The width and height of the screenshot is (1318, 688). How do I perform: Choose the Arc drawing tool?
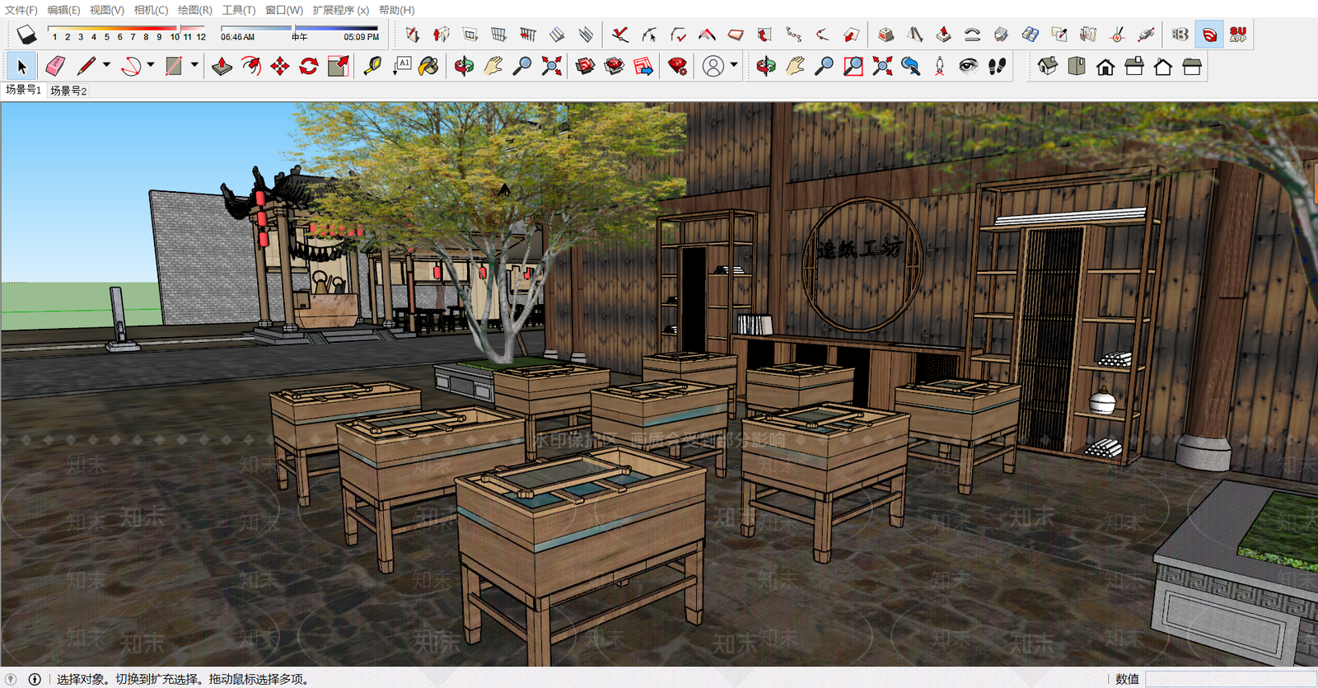(131, 67)
